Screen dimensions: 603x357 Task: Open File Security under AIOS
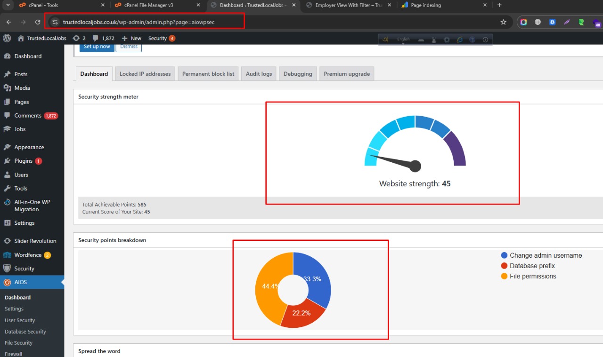pyautogui.click(x=19, y=343)
